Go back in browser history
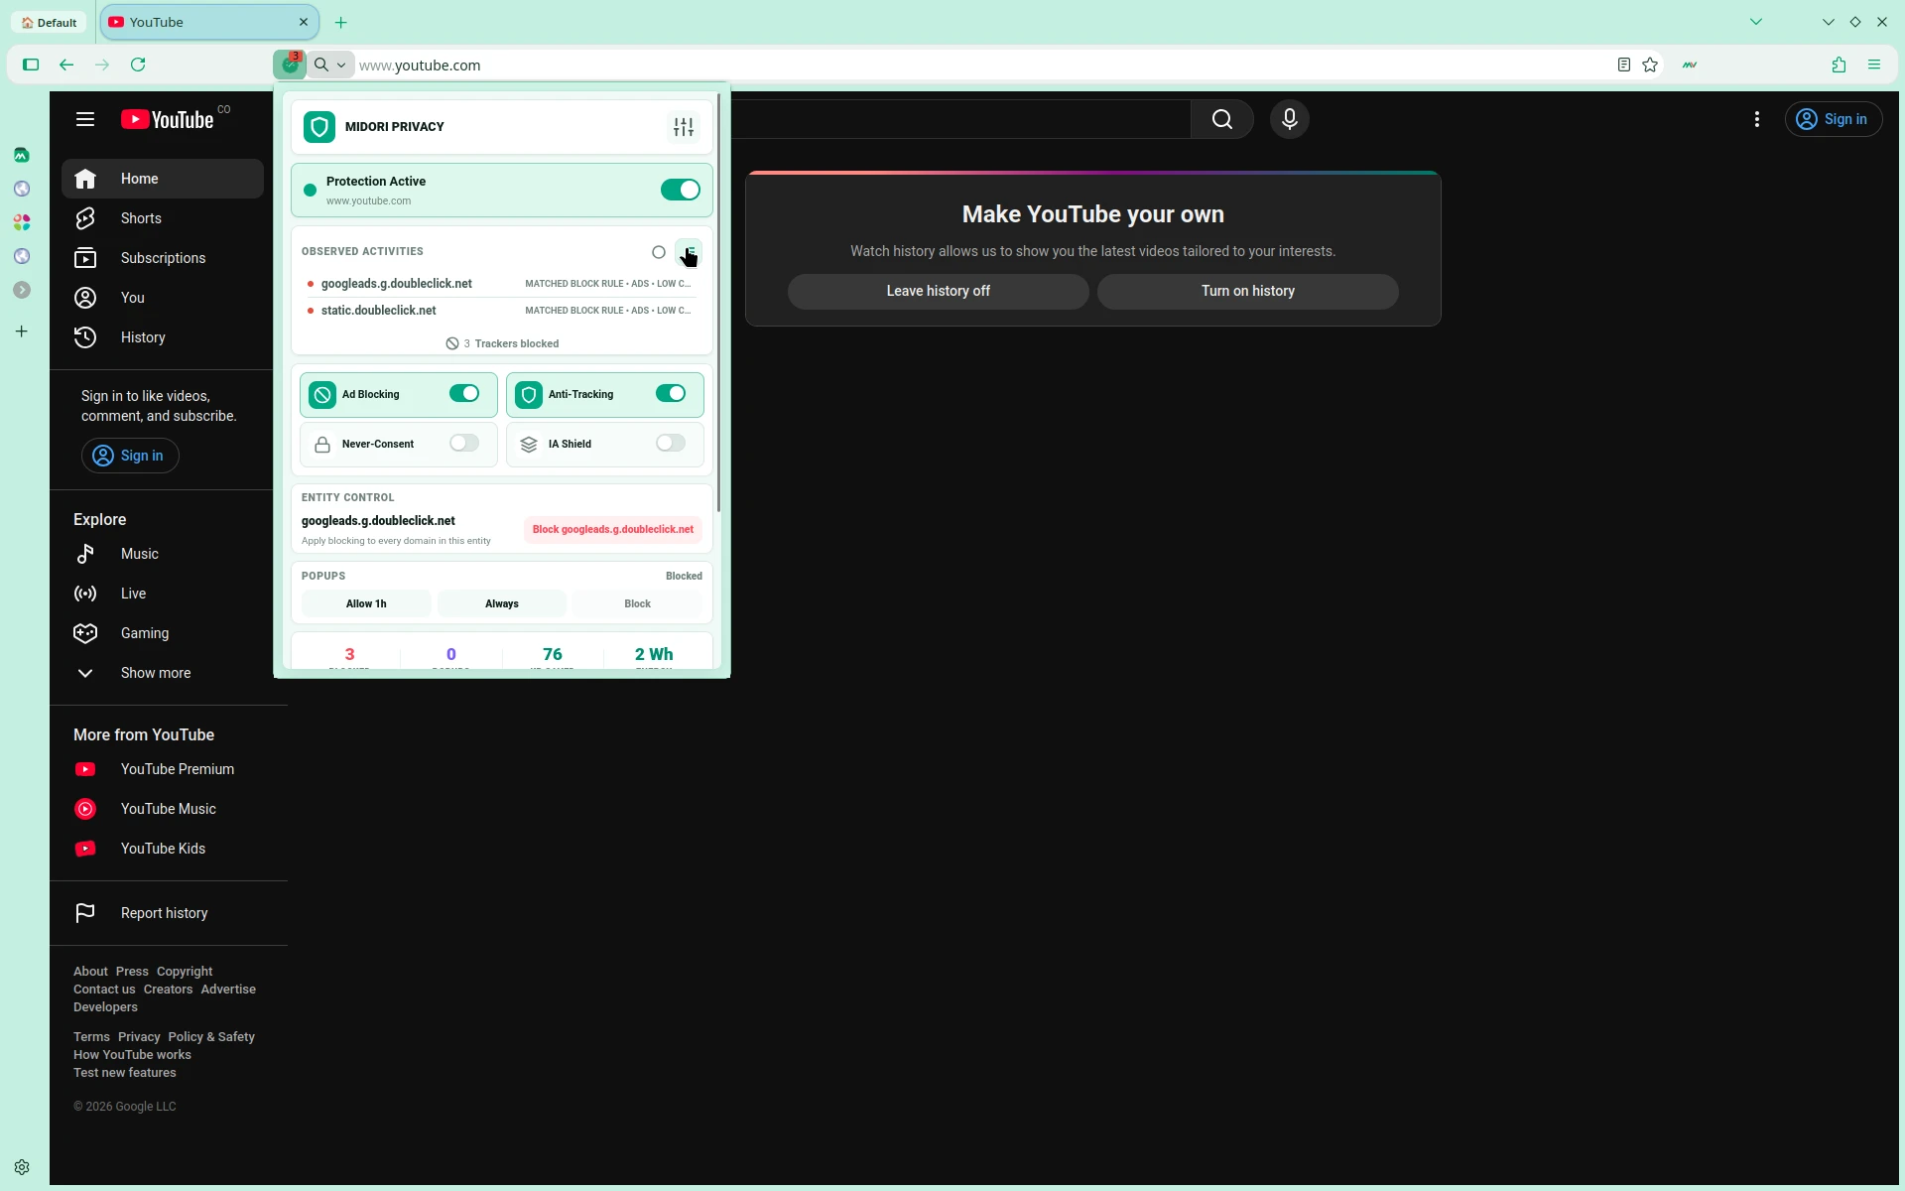 pyautogui.click(x=66, y=66)
